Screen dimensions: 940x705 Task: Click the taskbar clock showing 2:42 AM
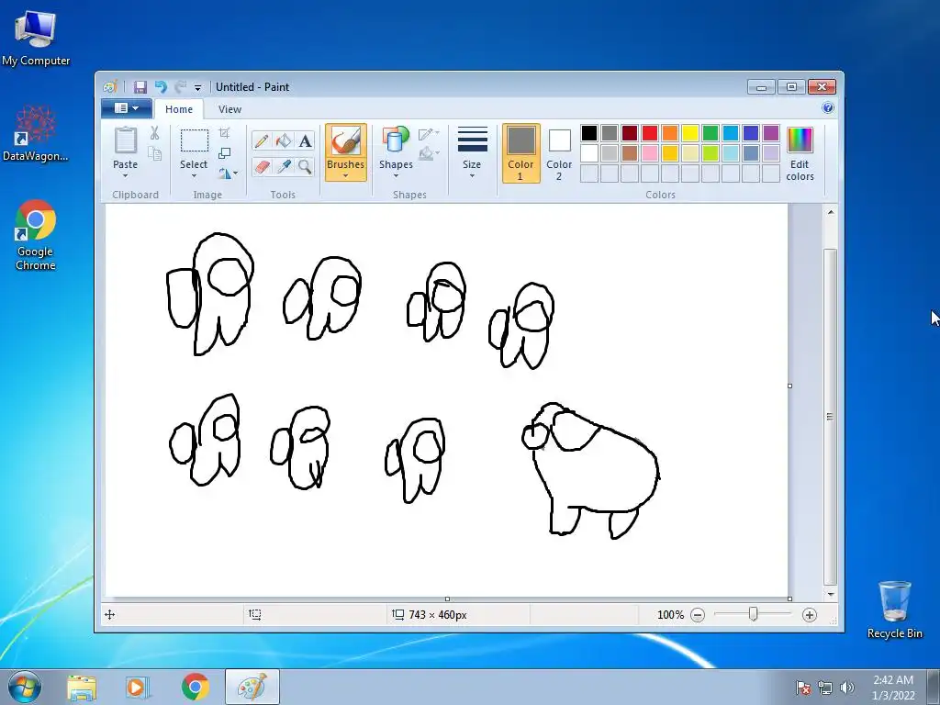(893, 688)
